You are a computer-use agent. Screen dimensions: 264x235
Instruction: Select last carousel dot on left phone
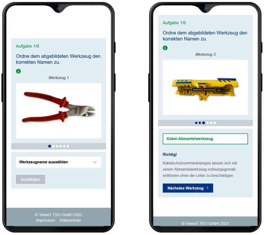(68, 146)
